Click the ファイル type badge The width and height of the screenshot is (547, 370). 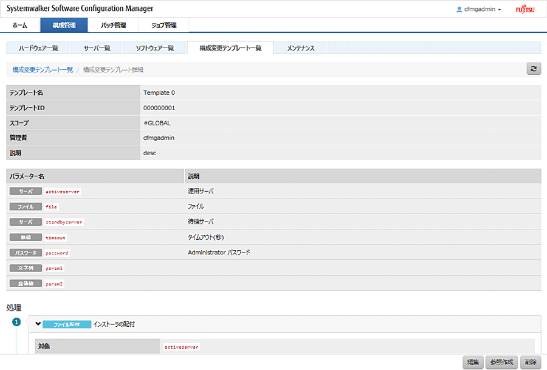click(26, 206)
